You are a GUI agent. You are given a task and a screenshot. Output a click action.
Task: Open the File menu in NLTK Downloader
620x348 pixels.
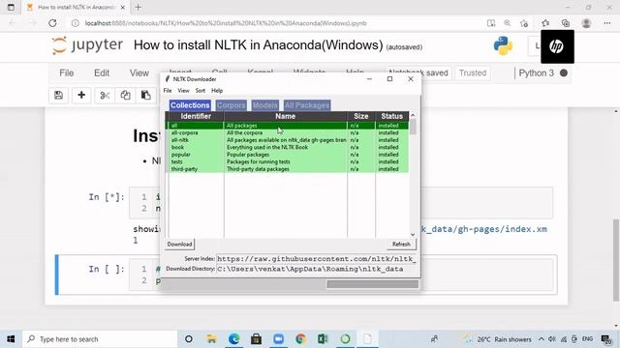point(168,91)
